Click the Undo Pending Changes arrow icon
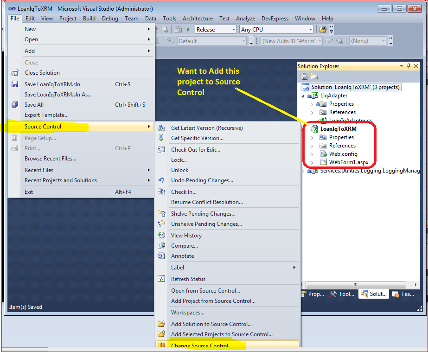The width and height of the screenshot is (428, 352). click(161, 180)
